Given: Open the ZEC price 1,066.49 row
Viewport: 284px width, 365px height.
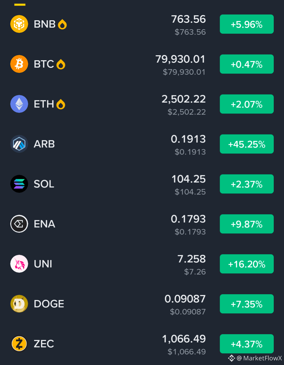Looking at the screenshot, I should pyautogui.click(x=142, y=344).
